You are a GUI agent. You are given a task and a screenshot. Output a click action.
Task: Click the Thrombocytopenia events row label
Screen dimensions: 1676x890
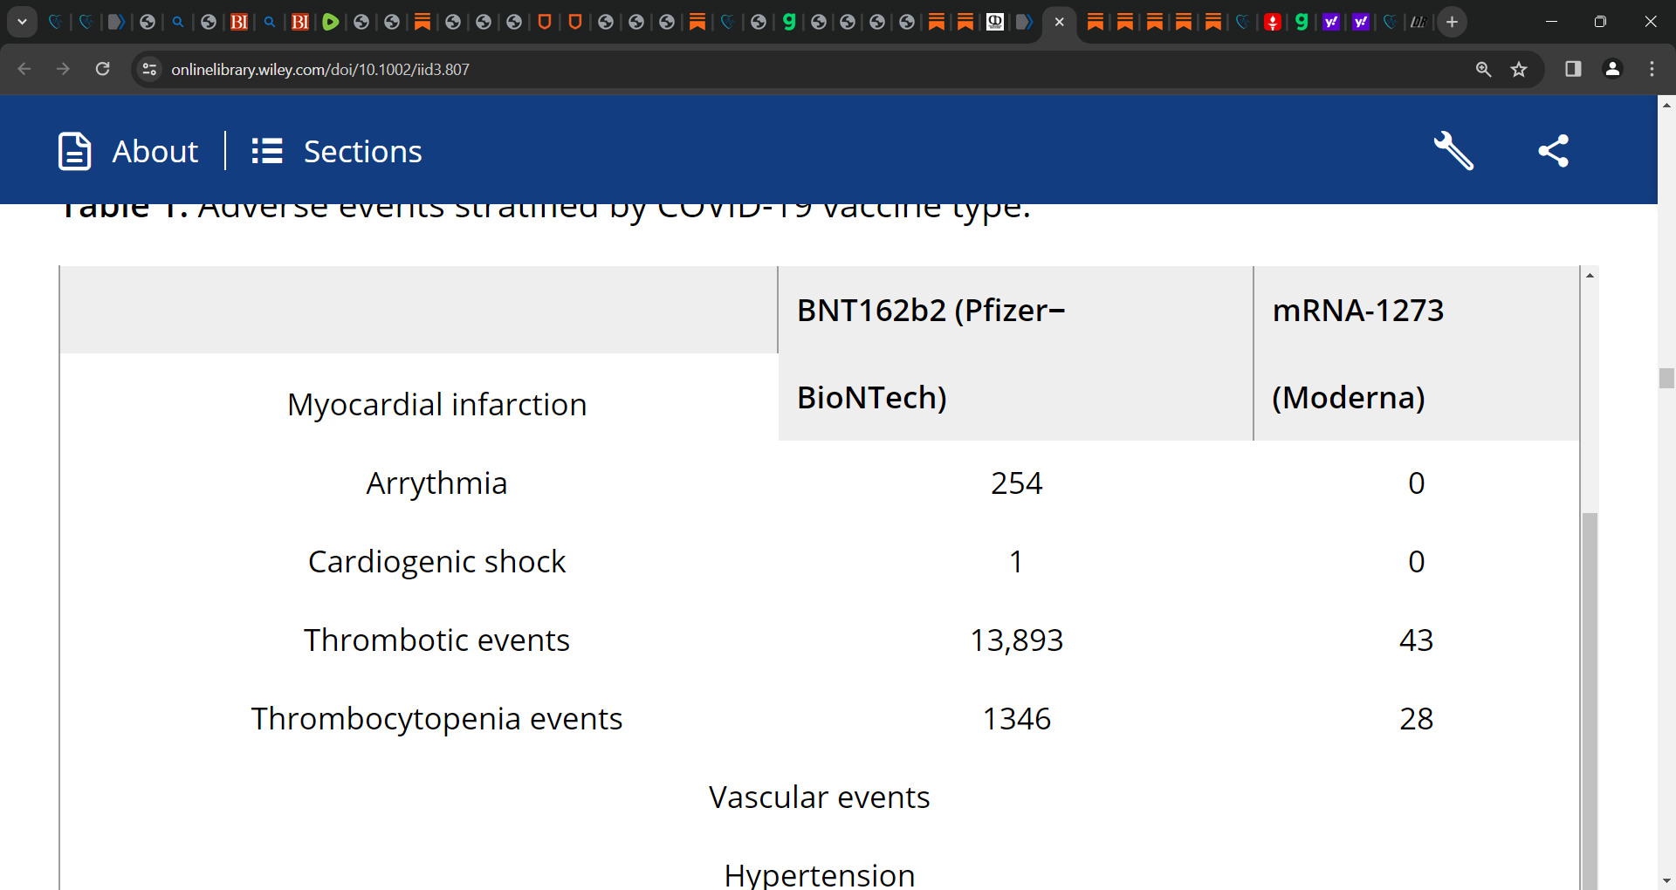(436, 719)
